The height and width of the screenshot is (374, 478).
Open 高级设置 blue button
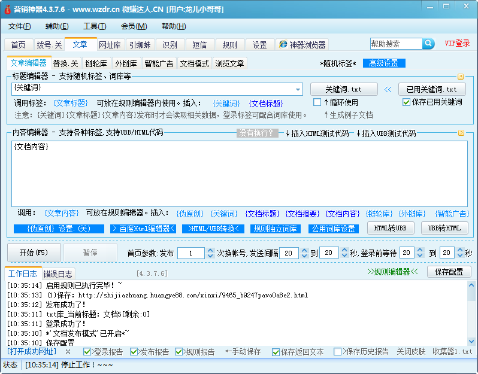(x=384, y=63)
